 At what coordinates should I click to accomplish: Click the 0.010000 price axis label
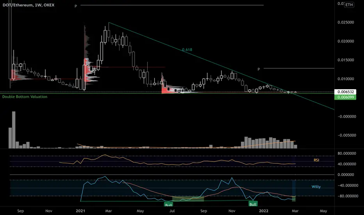point(346,79)
